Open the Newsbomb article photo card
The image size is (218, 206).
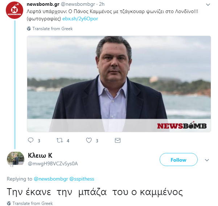[119, 84]
